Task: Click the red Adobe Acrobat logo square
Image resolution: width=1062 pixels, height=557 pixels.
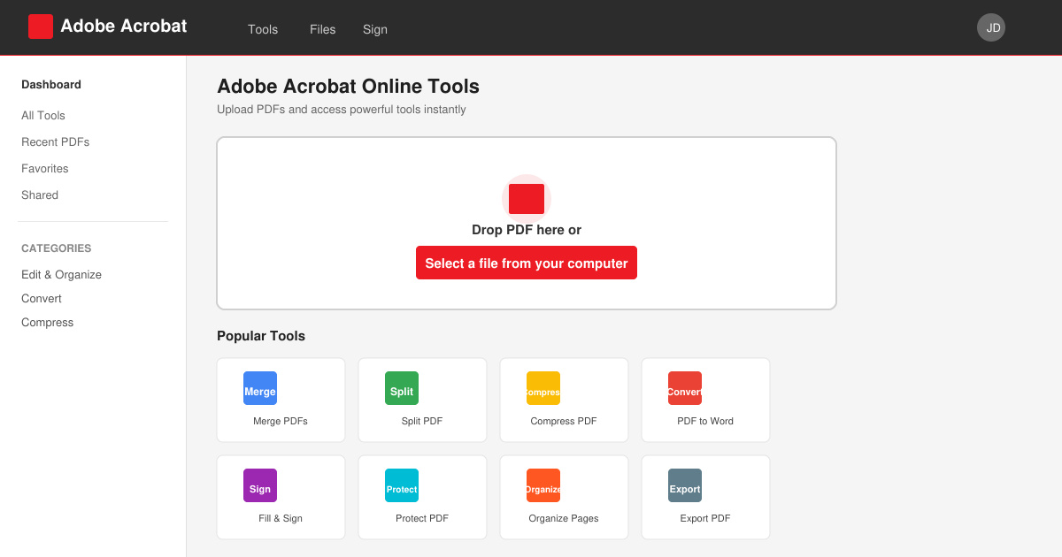Action: pos(41,27)
